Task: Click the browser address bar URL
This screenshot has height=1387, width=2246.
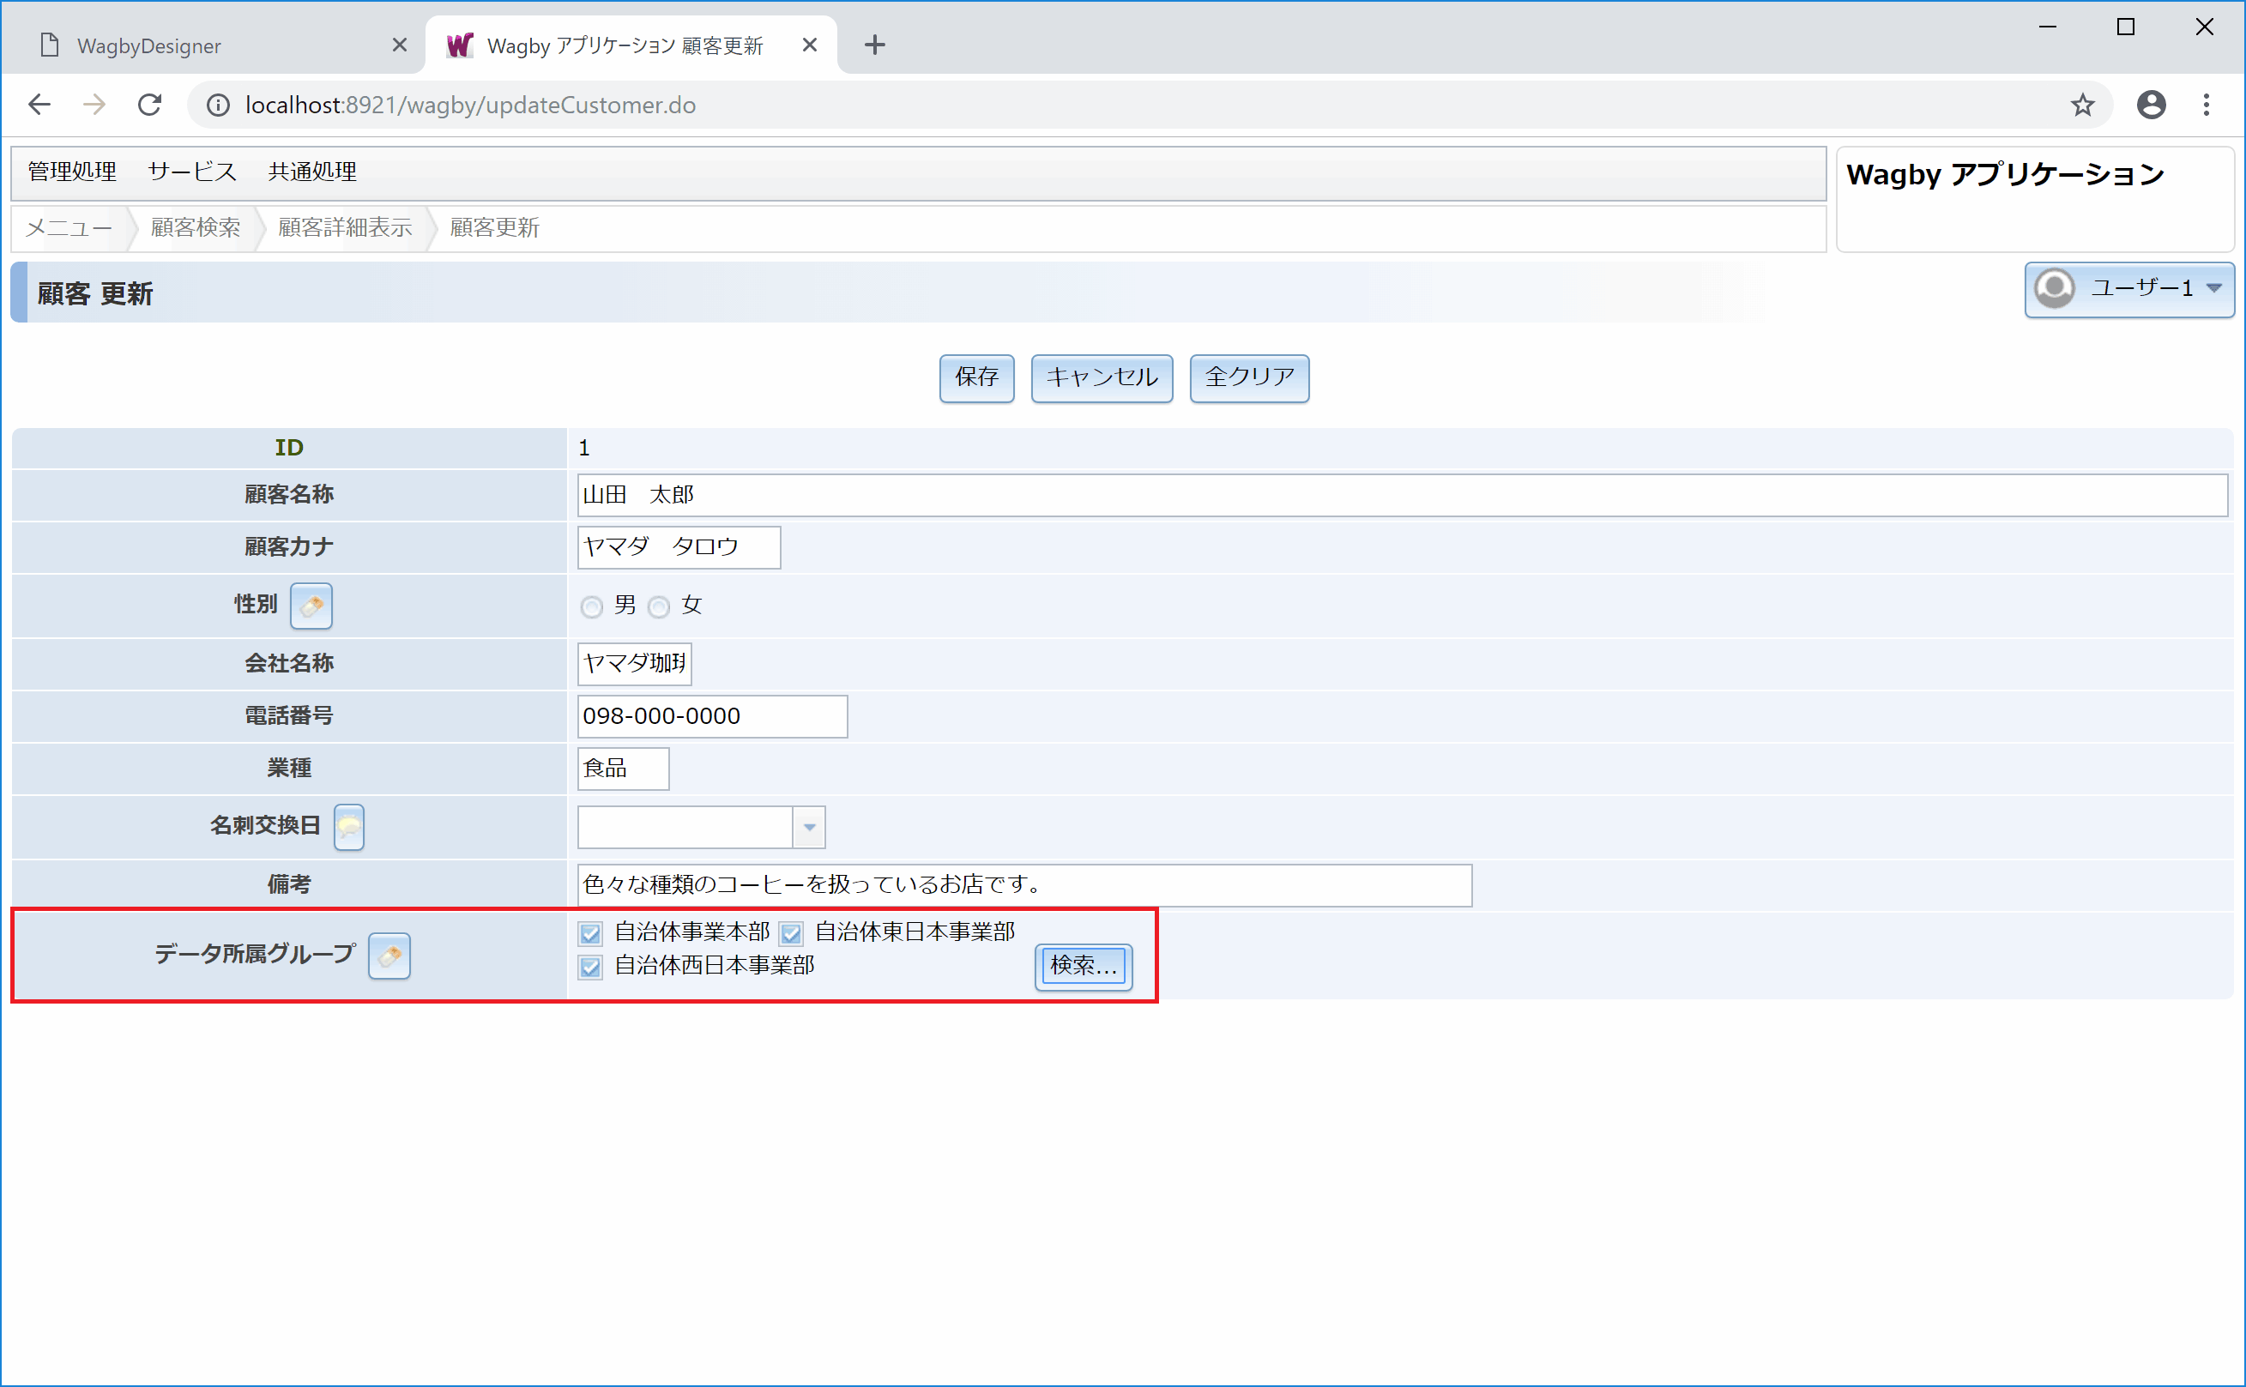Action: pyautogui.click(x=471, y=106)
